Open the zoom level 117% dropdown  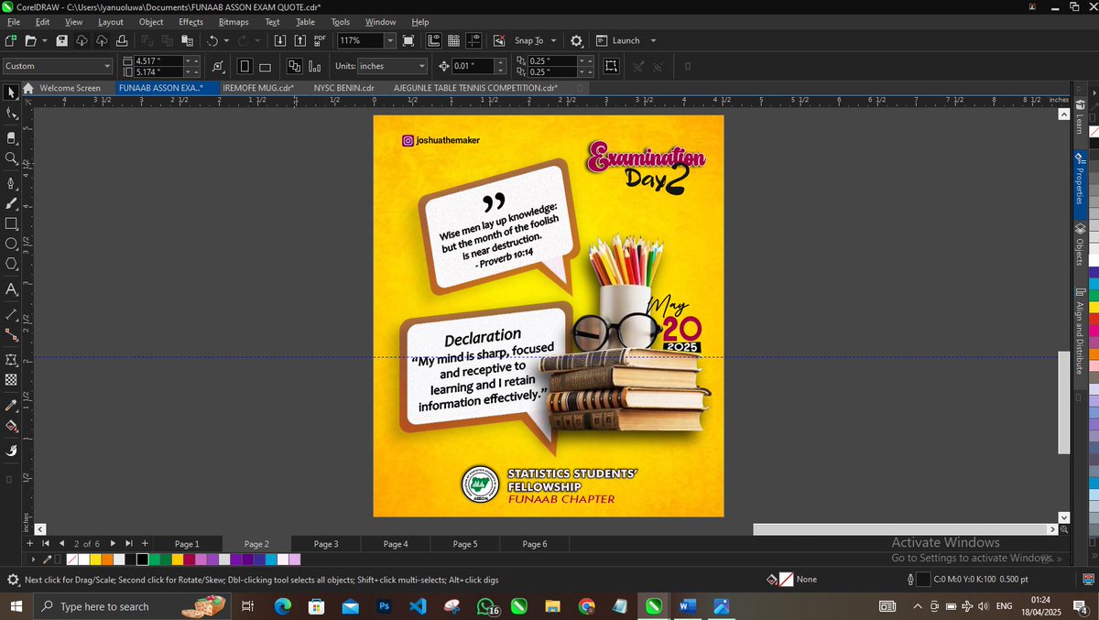tap(390, 40)
